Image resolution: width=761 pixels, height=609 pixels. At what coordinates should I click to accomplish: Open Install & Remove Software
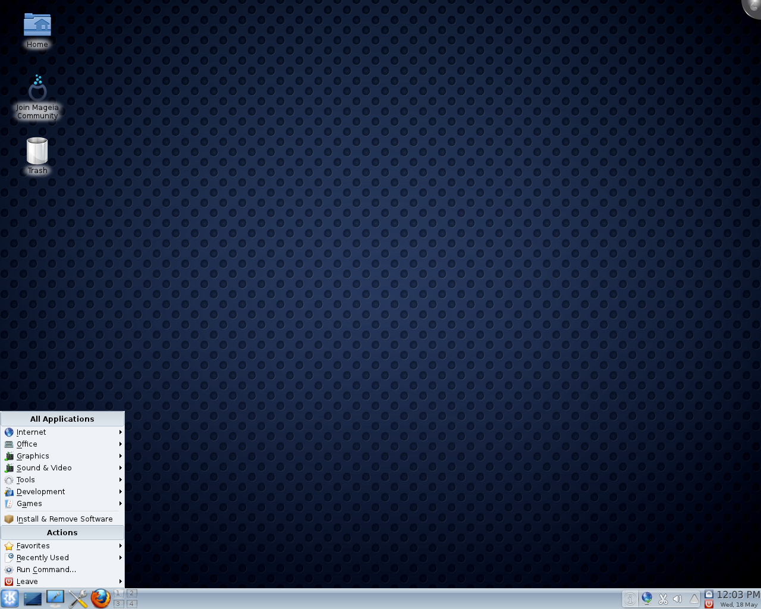pos(62,519)
